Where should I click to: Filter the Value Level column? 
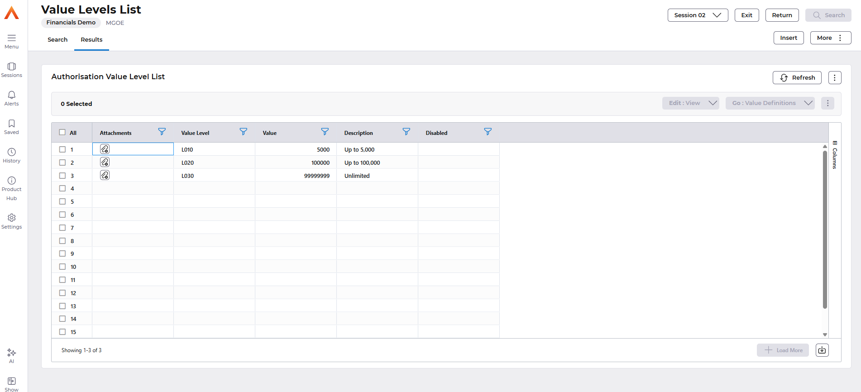pyautogui.click(x=243, y=132)
